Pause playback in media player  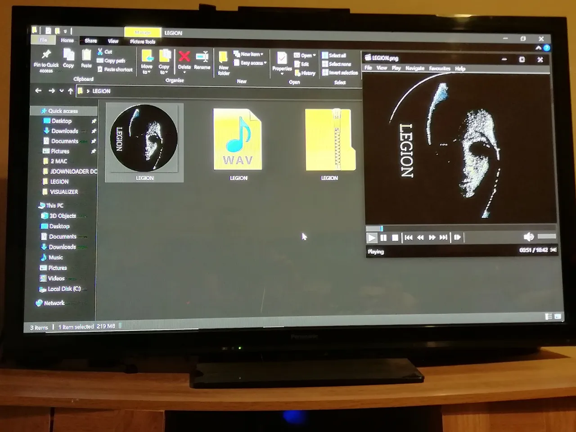[383, 238]
